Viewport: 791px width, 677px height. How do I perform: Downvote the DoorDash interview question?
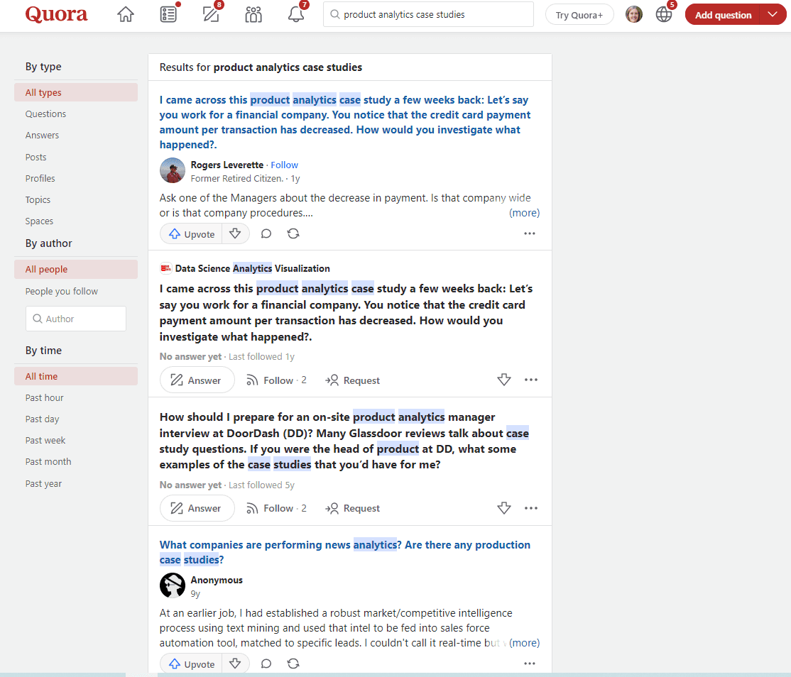(x=504, y=507)
